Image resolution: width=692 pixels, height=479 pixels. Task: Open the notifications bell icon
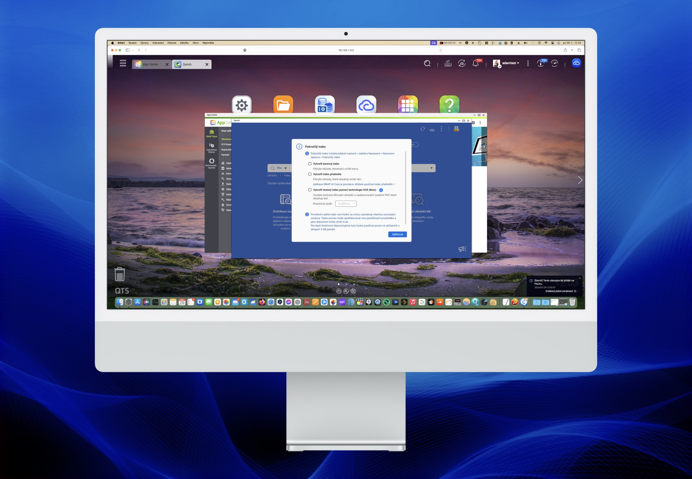coord(476,63)
